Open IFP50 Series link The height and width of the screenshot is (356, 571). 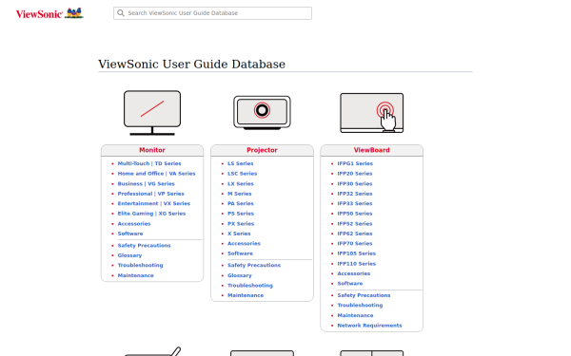click(355, 214)
